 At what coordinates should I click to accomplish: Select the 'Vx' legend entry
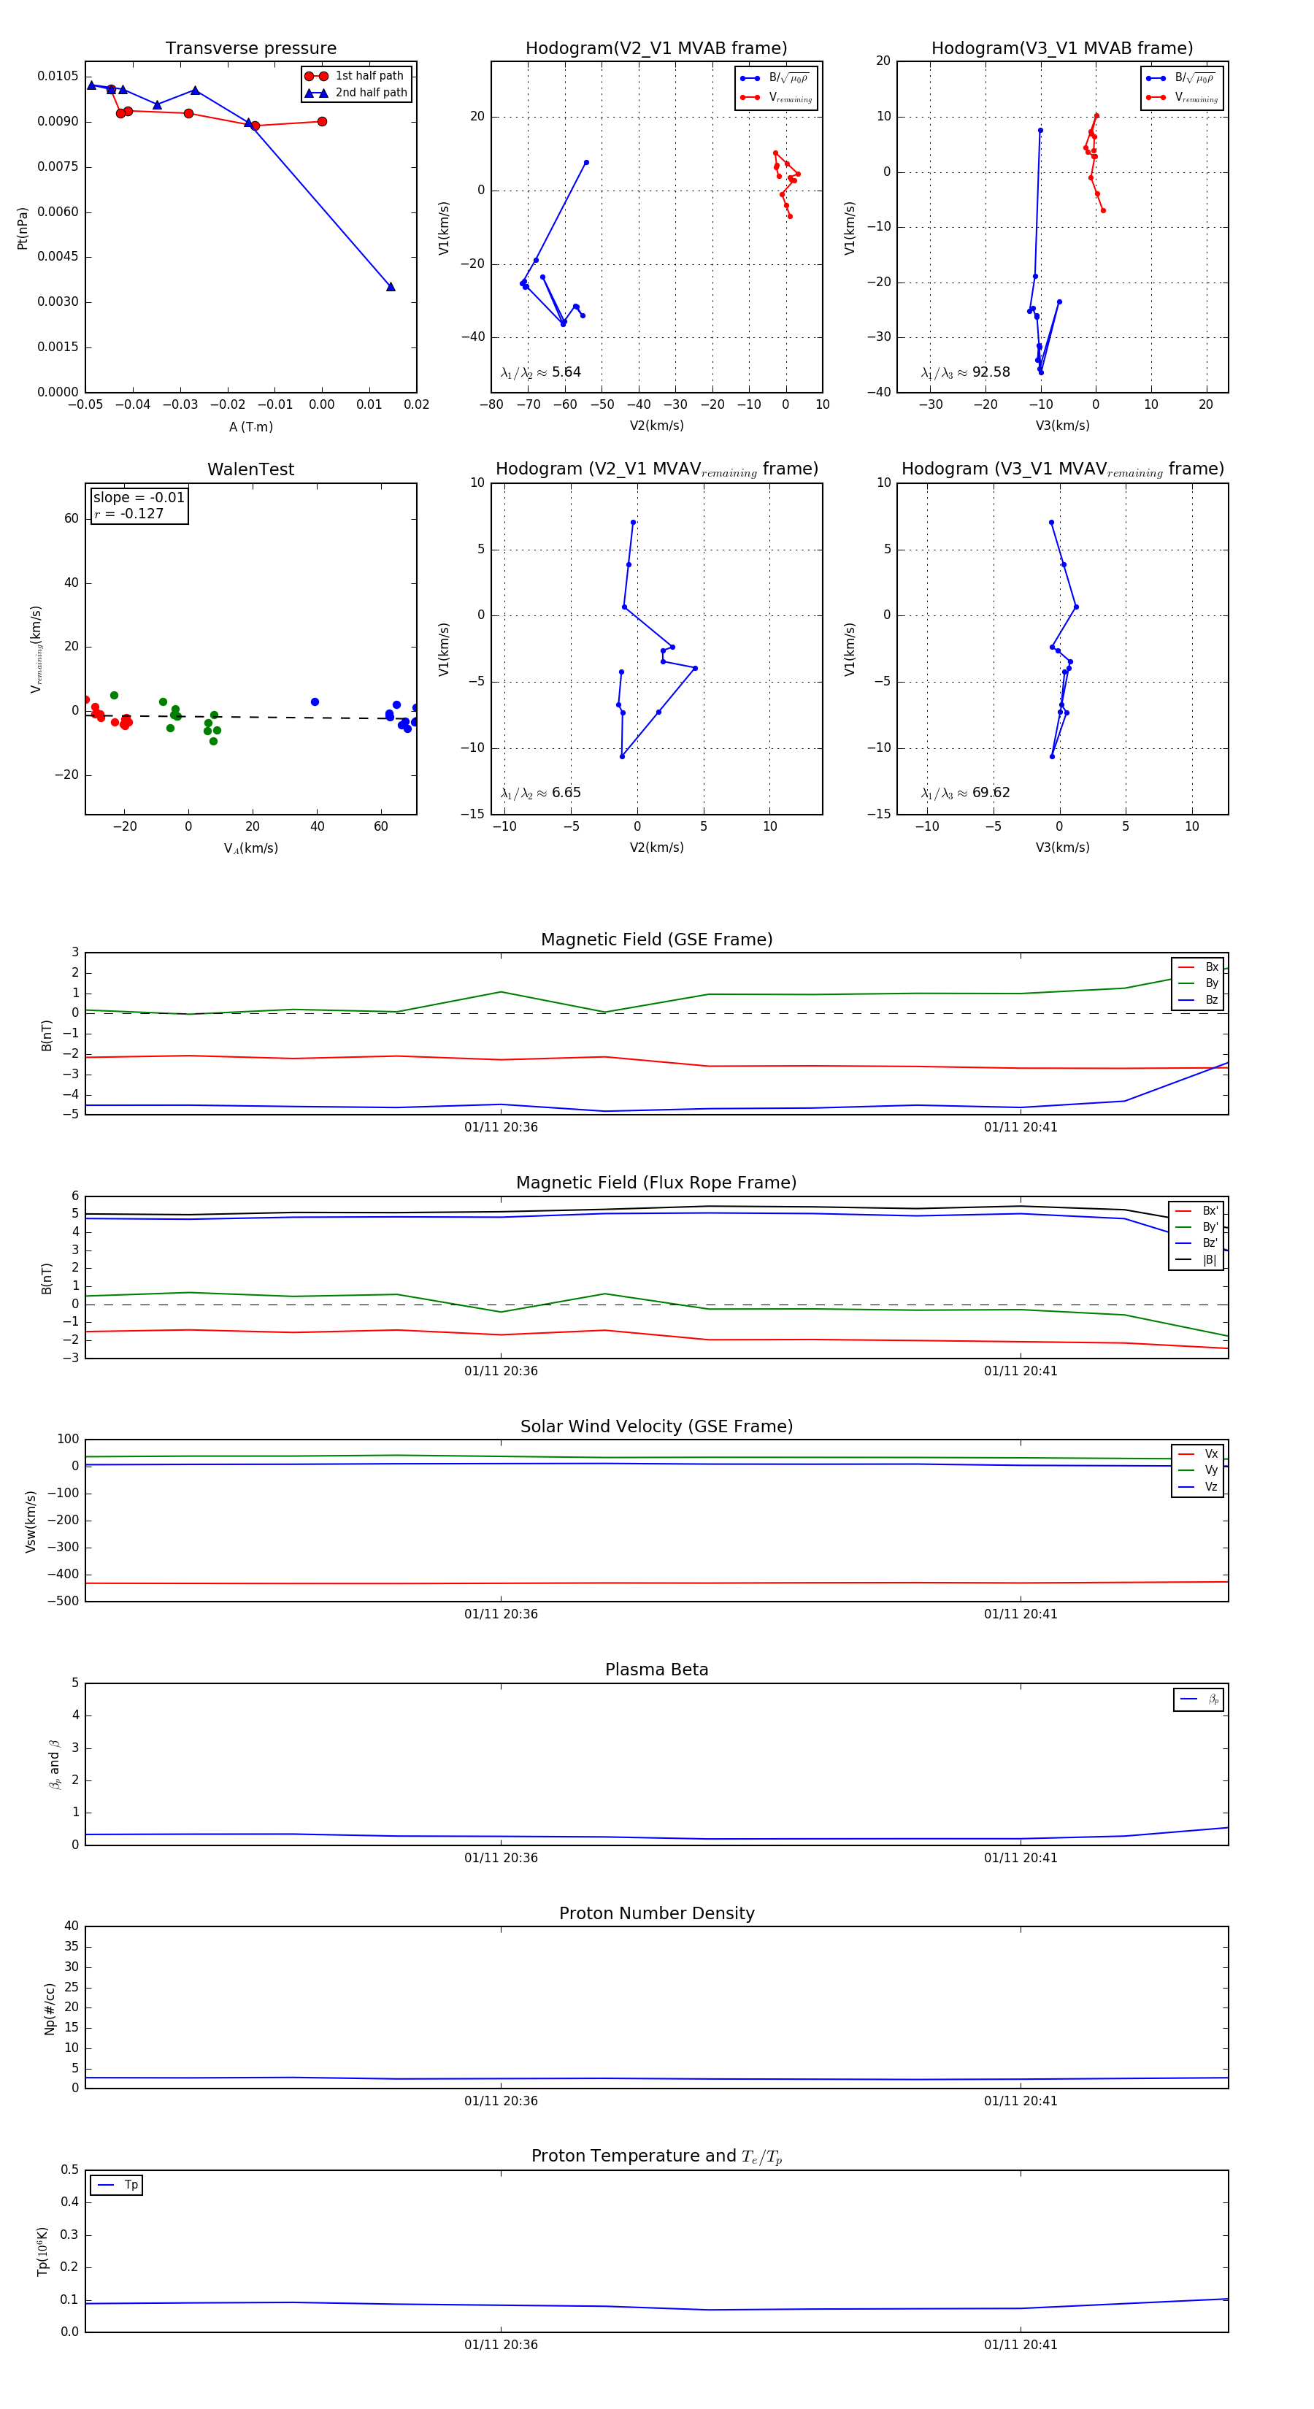click(1198, 1453)
